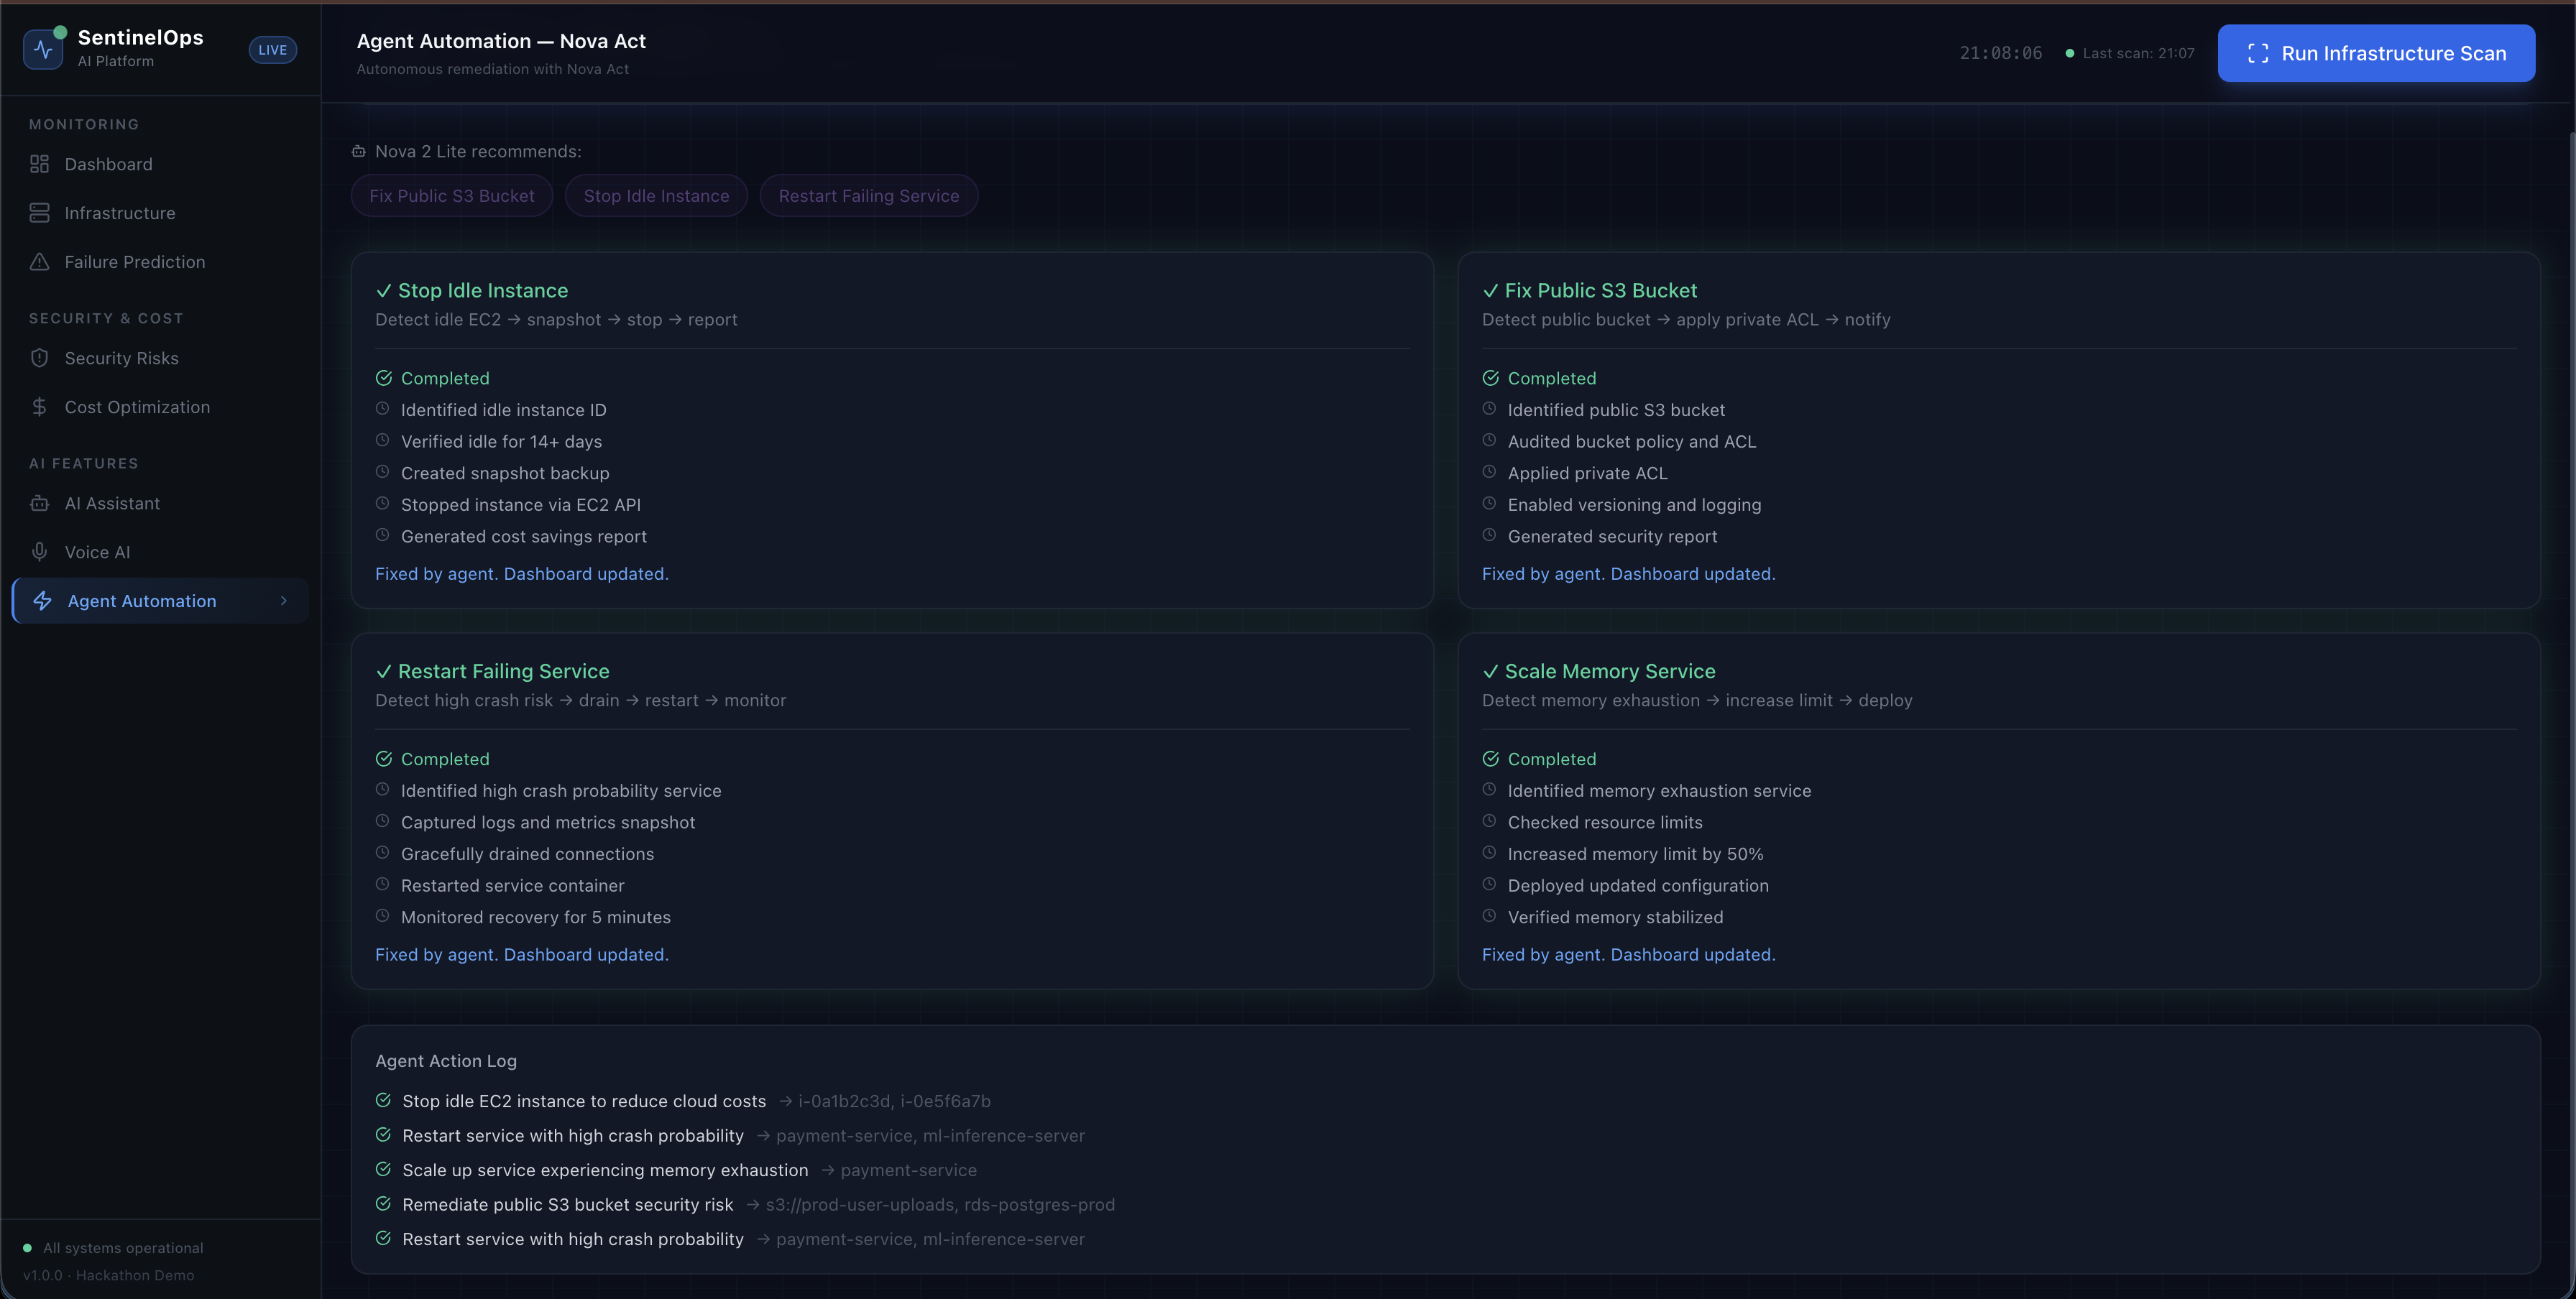
Task: Expand the Agent Automation chevron arrow
Action: pyautogui.click(x=284, y=601)
